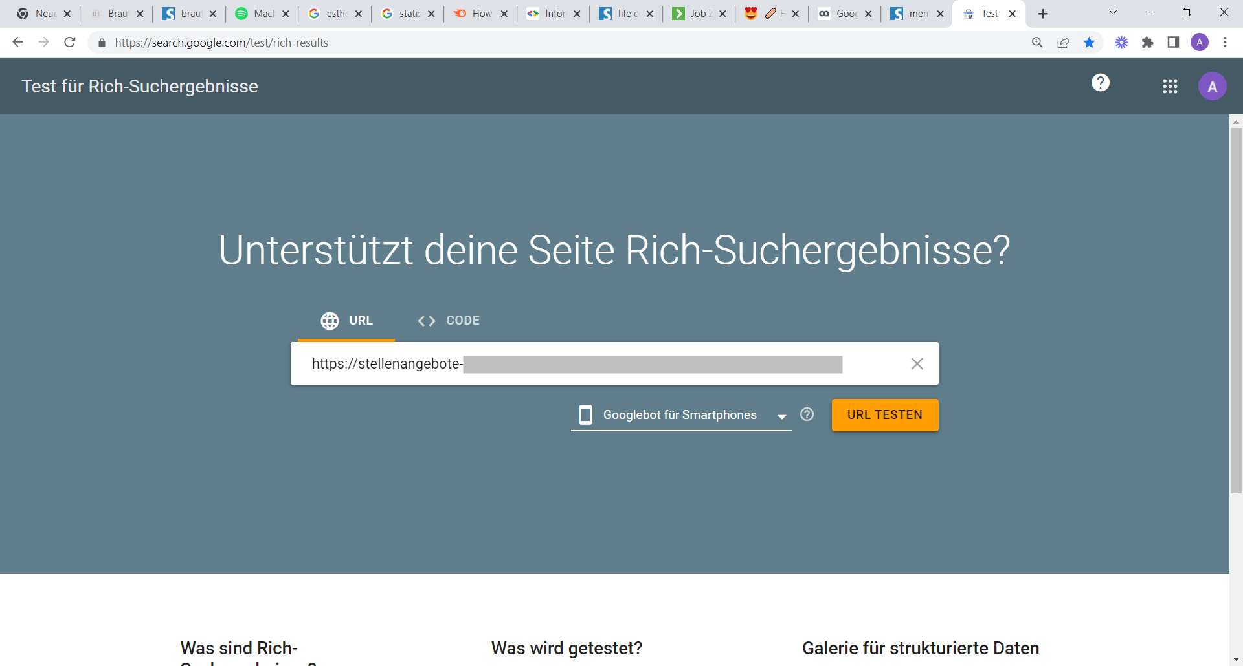1243x666 pixels.
Task: Reload the current page
Action: click(70, 43)
